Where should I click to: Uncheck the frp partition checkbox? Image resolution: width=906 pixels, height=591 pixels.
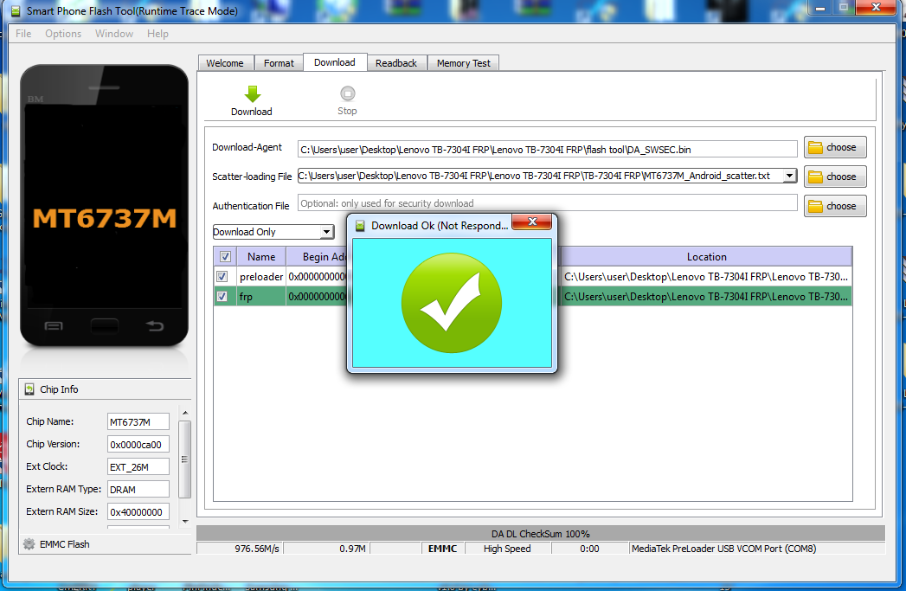click(222, 297)
